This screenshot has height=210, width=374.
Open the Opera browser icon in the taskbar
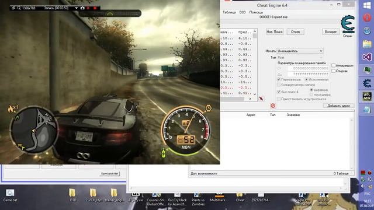click(367, 18)
